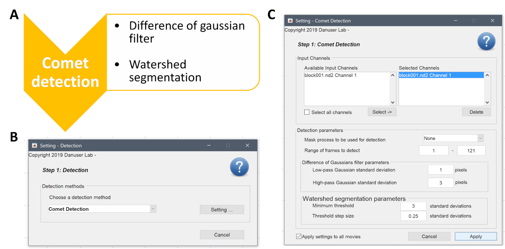Expand Mask process dropdown set to None
This screenshot has width=505, height=249.
[480, 138]
